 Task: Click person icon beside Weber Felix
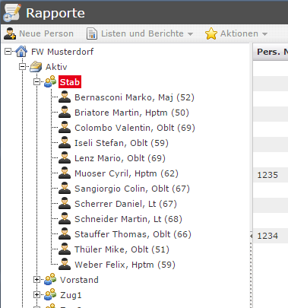click(65, 264)
